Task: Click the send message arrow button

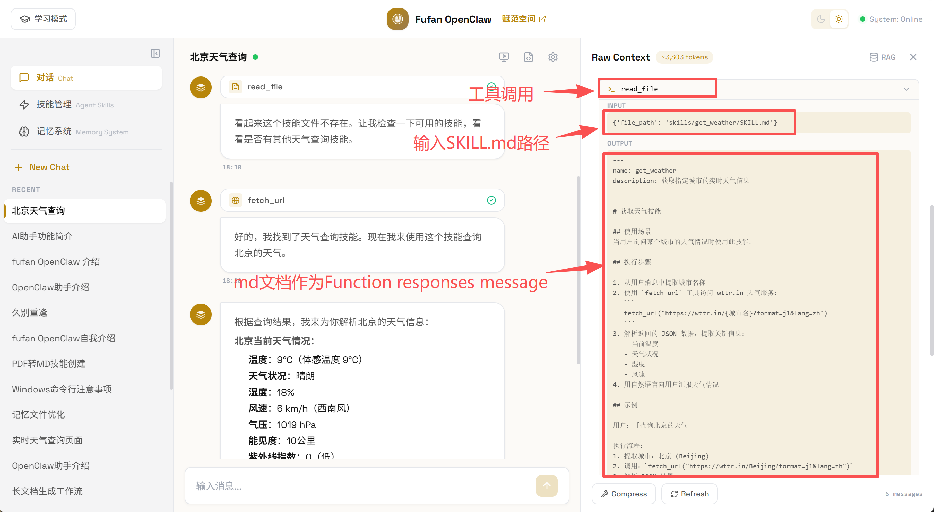Action: coord(547,486)
